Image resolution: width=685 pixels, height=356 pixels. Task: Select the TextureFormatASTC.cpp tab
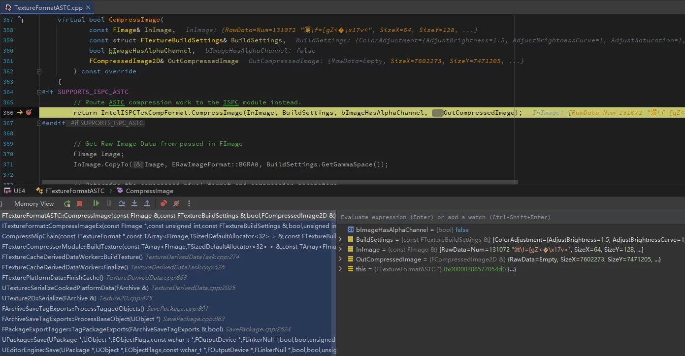[x=47, y=7]
